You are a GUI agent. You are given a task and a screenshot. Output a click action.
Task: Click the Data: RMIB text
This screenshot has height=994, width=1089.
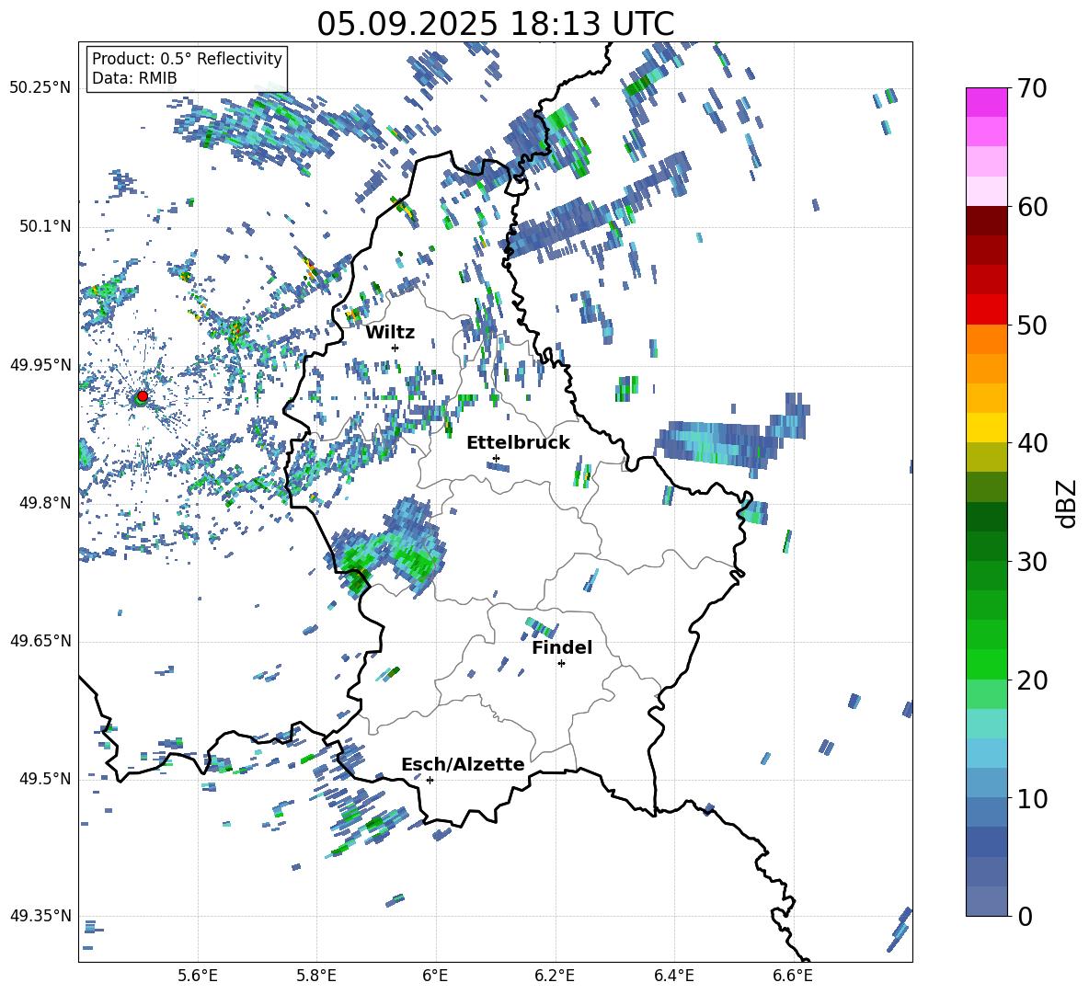[134, 78]
